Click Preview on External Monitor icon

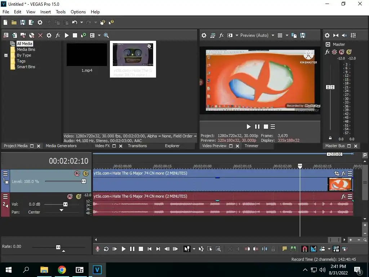coord(213,35)
